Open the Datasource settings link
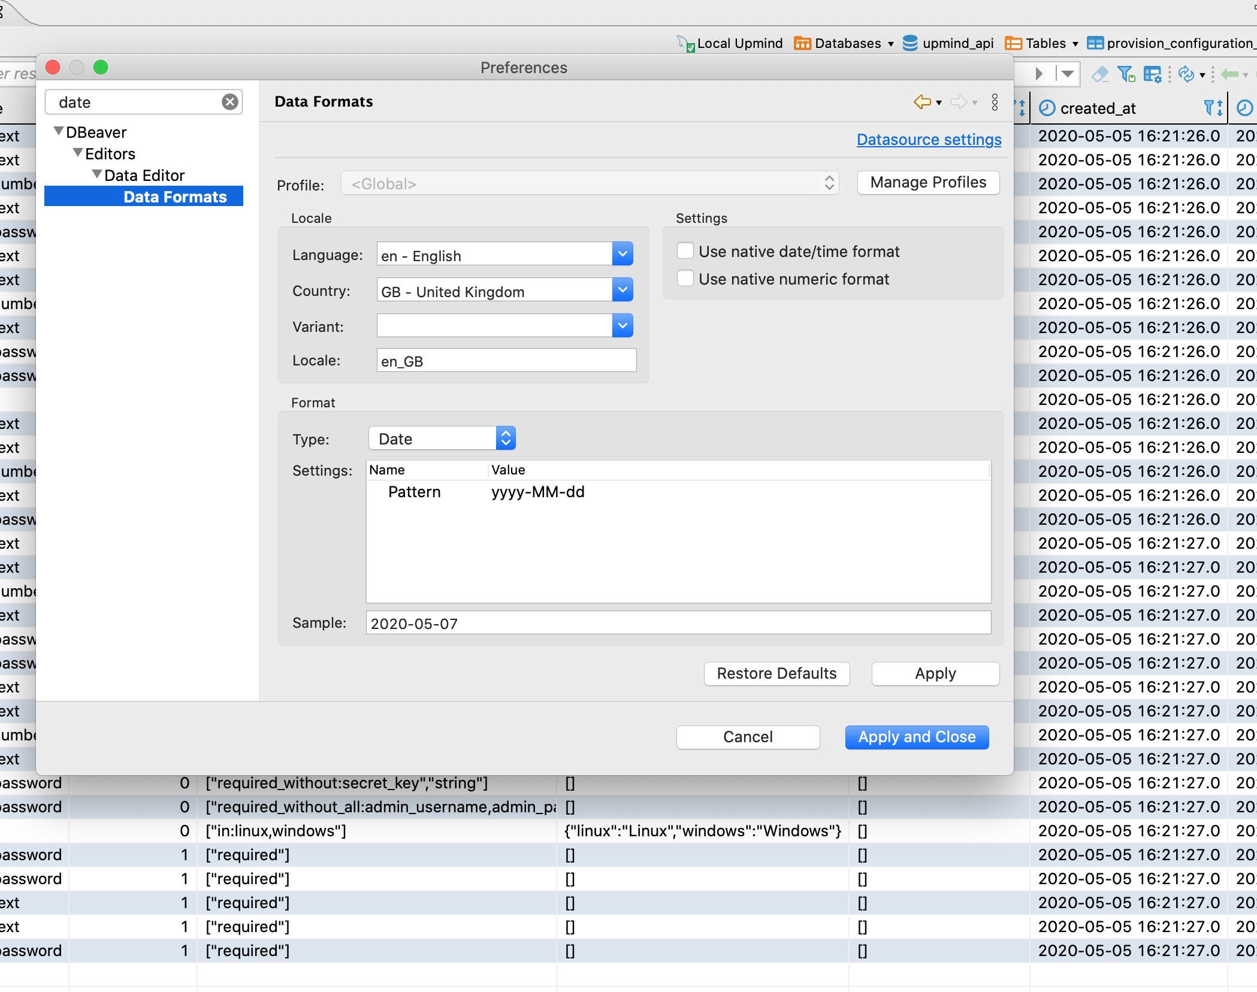Image resolution: width=1257 pixels, height=992 pixels. click(x=928, y=140)
